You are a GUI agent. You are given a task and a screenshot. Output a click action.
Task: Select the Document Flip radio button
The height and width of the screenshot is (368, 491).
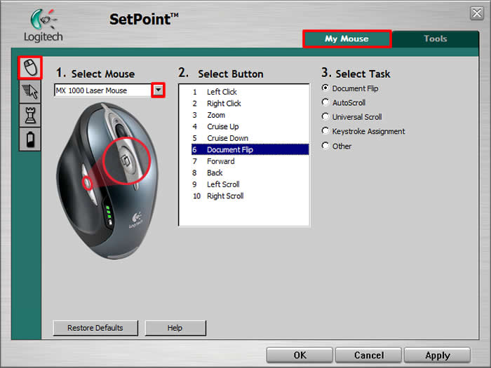tap(325, 88)
